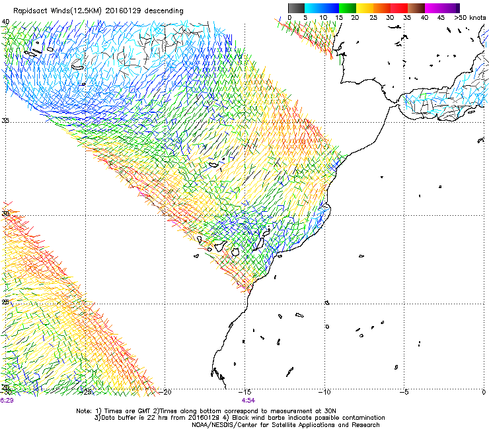Click the 'Times are GMT' note line
The height and width of the screenshot is (429, 489).
[206, 411]
